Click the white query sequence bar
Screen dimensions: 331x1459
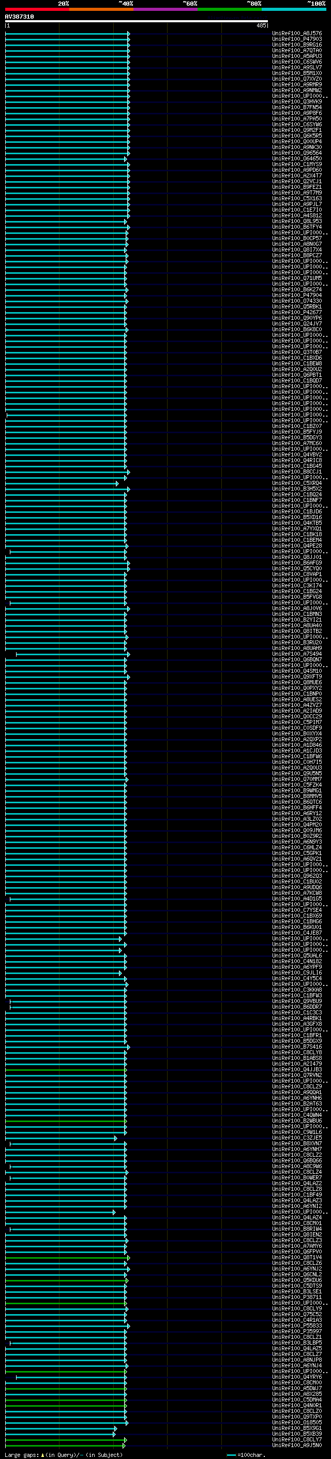pyautogui.click(x=137, y=22)
